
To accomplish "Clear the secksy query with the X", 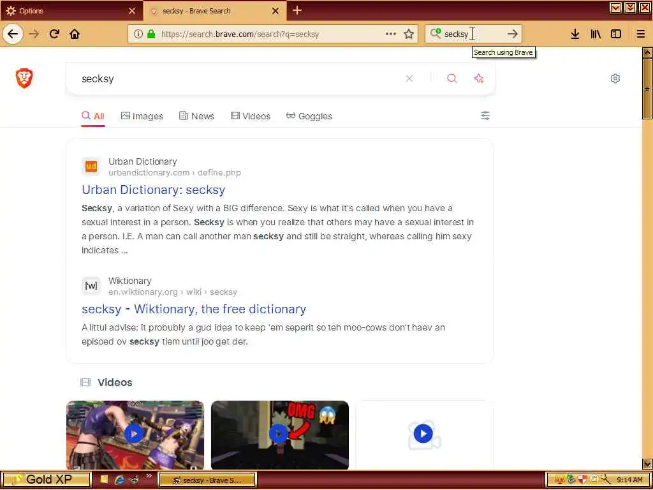I will pyautogui.click(x=409, y=78).
